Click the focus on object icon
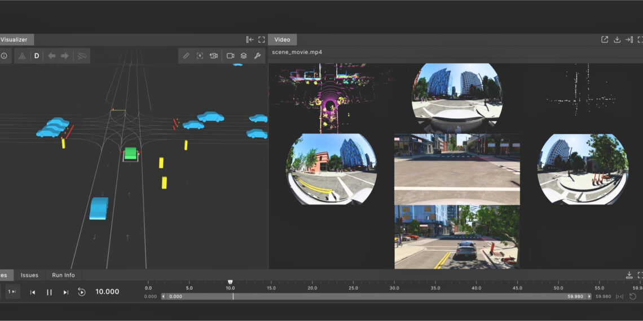 tap(200, 56)
